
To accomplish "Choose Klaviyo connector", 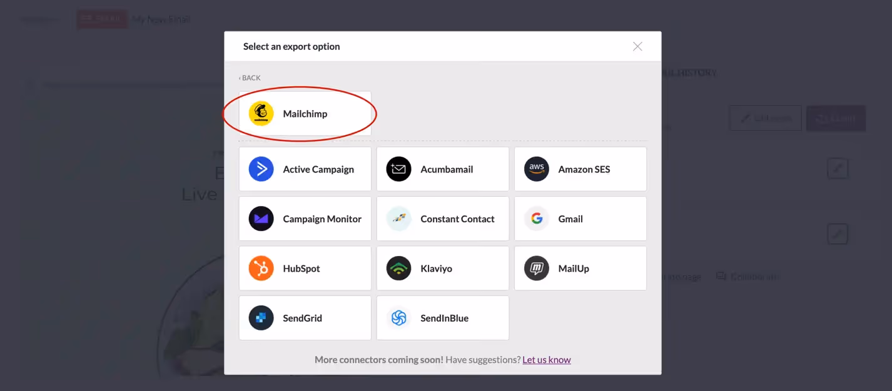I will click(443, 269).
